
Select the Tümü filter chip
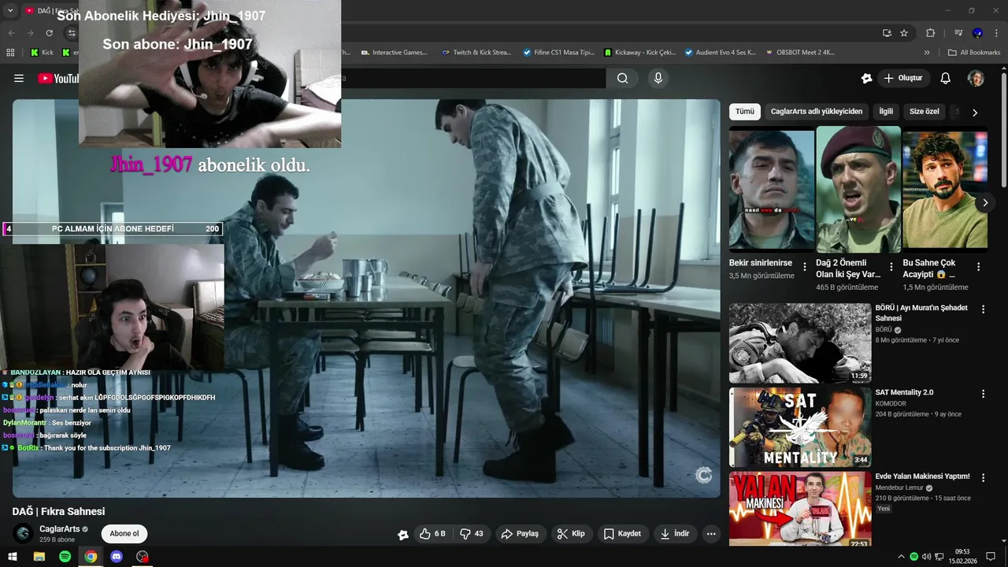coord(745,112)
